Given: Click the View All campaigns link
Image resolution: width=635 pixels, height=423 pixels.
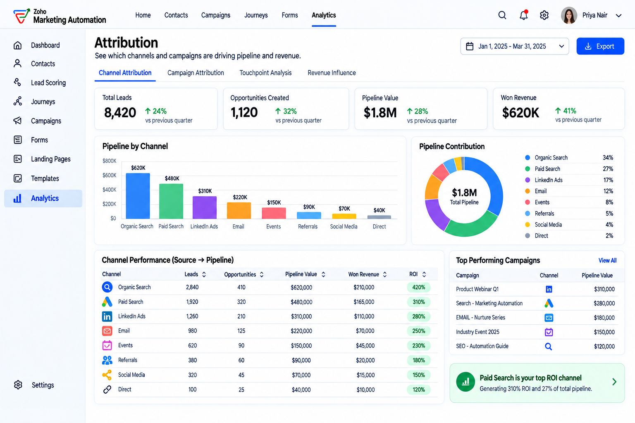Looking at the screenshot, I should 607,260.
